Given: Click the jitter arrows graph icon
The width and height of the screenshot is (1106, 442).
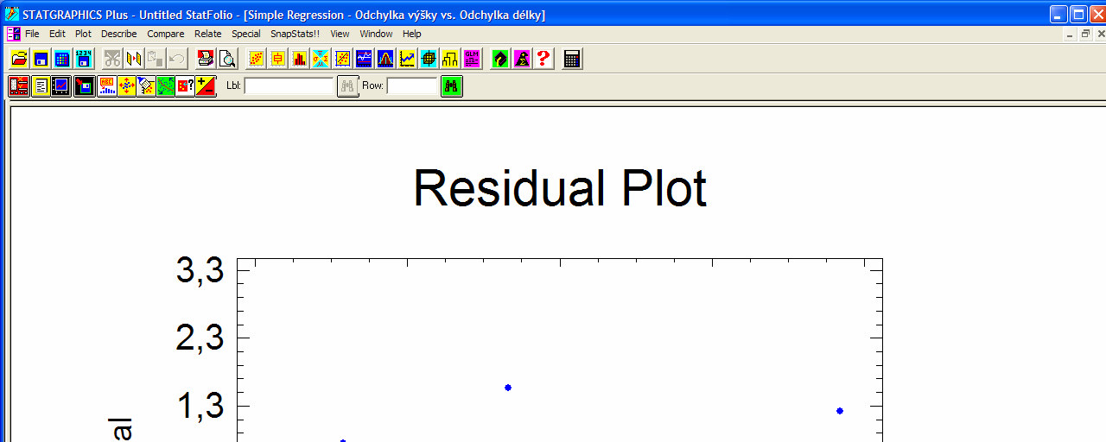Looking at the screenshot, I should 127,86.
